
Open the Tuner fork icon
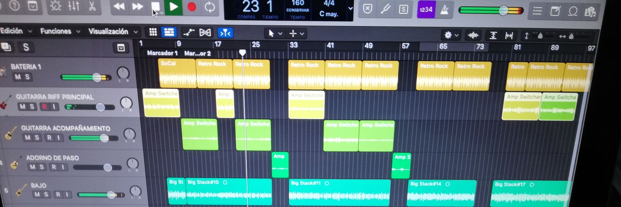(385, 9)
